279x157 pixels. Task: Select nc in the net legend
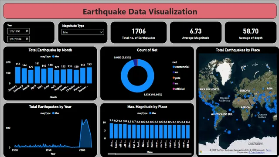pyautogui.click(x=175, y=83)
